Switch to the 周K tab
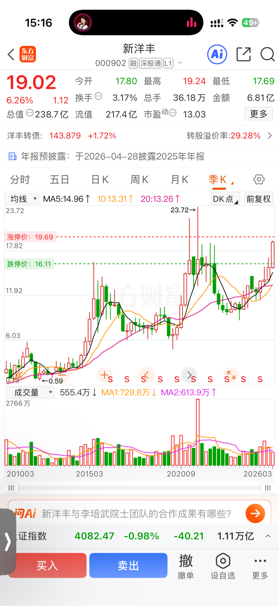This screenshot has height=606, width=279. click(139, 180)
